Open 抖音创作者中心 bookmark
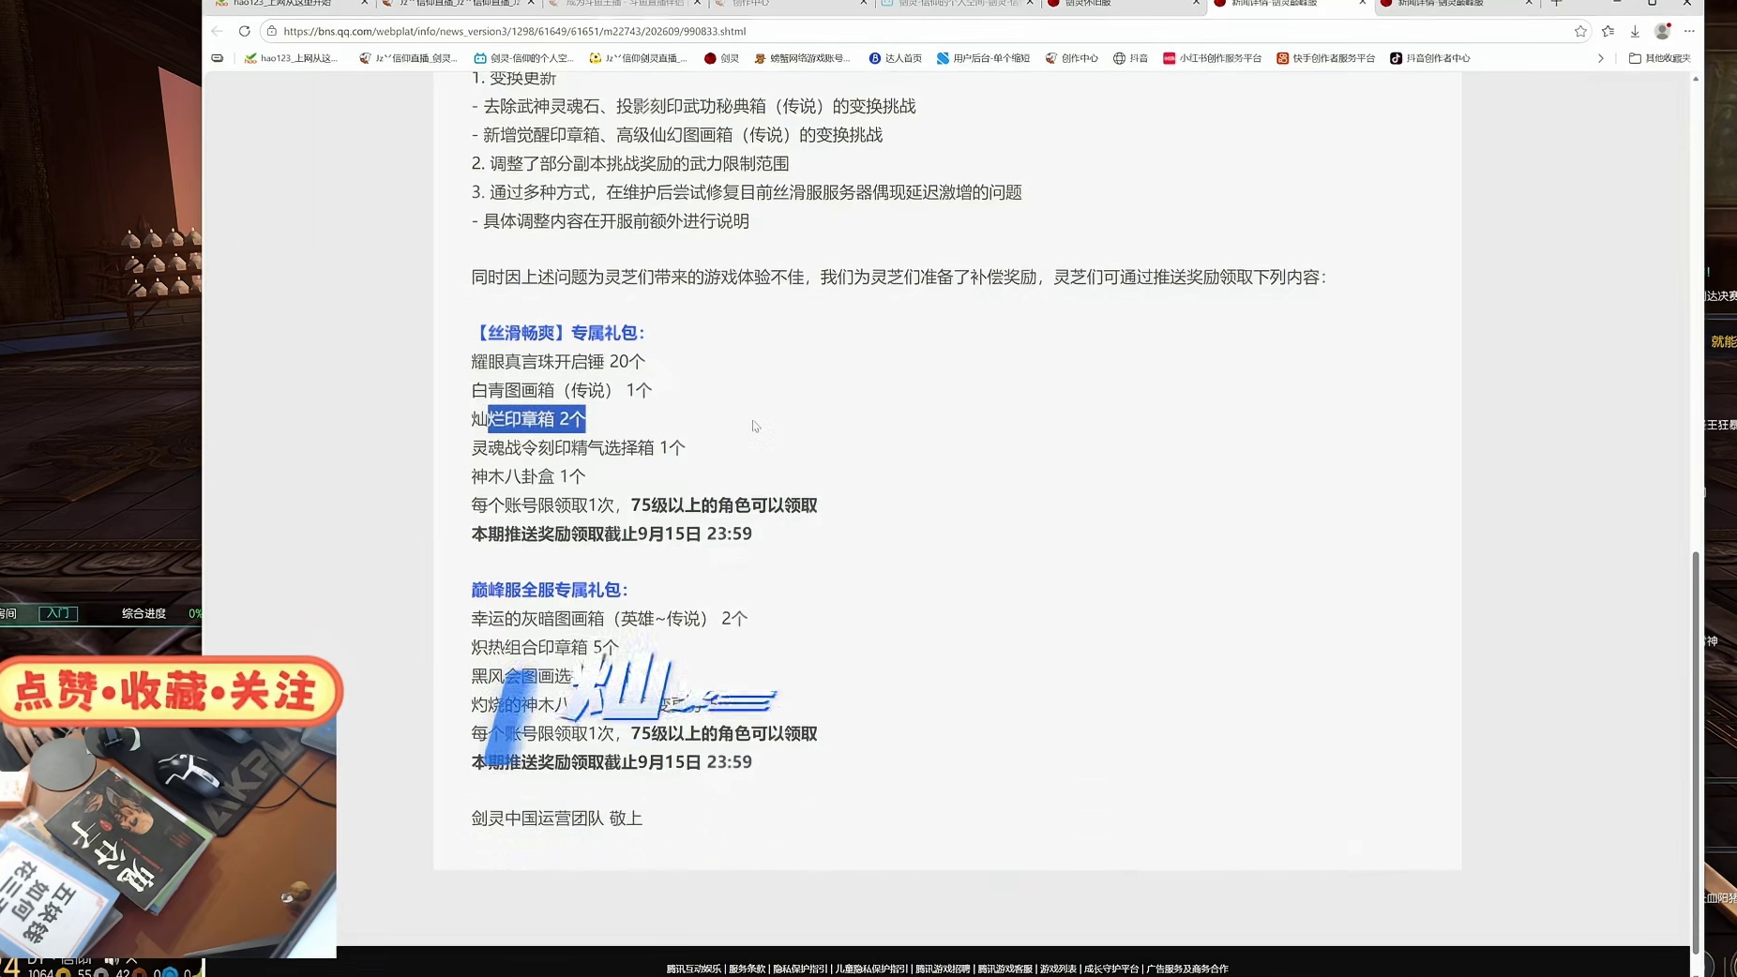 click(1429, 58)
